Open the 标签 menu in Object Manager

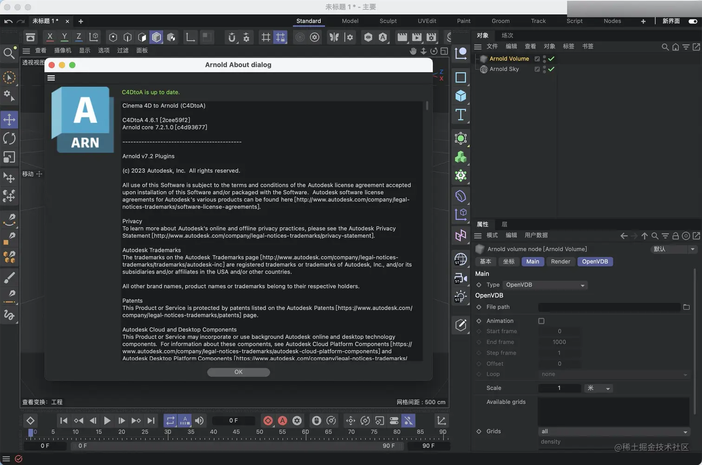click(568, 46)
